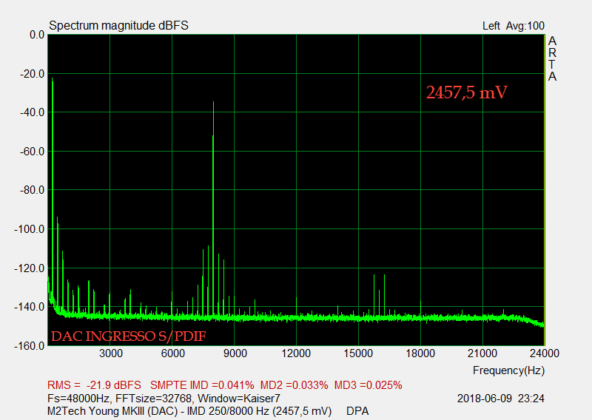Click the 8000 Hz spectrum peak
Screen dimensions: 592x420
pyautogui.click(x=213, y=208)
